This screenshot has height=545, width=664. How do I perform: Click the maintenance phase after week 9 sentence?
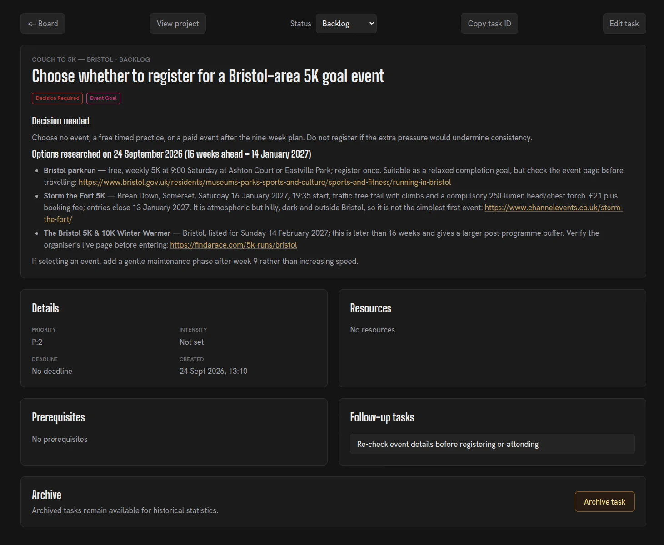[195, 261]
